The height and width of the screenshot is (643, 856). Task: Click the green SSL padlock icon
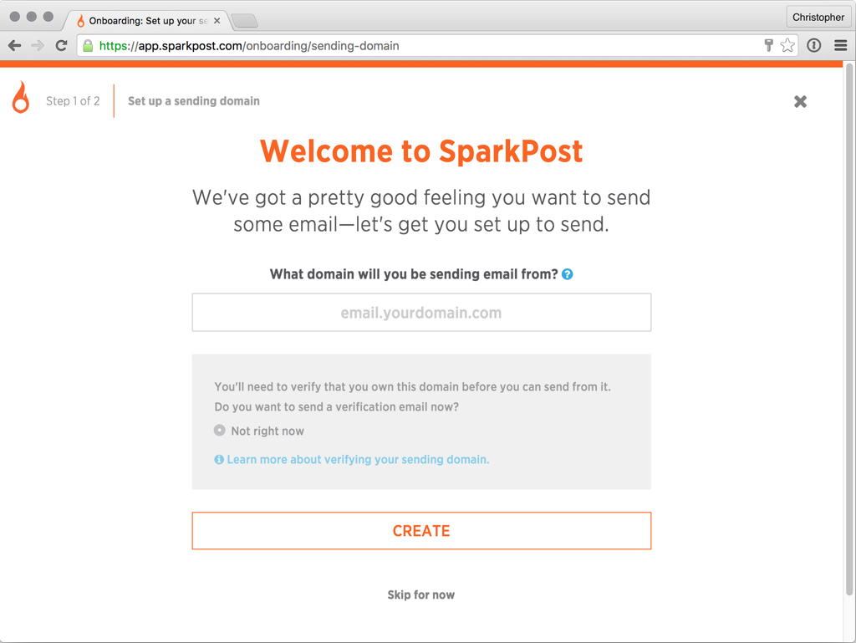coord(88,46)
